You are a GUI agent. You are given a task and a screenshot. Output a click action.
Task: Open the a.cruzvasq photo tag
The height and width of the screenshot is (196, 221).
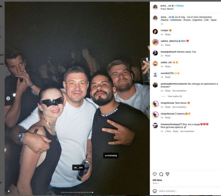coord(111,155)
